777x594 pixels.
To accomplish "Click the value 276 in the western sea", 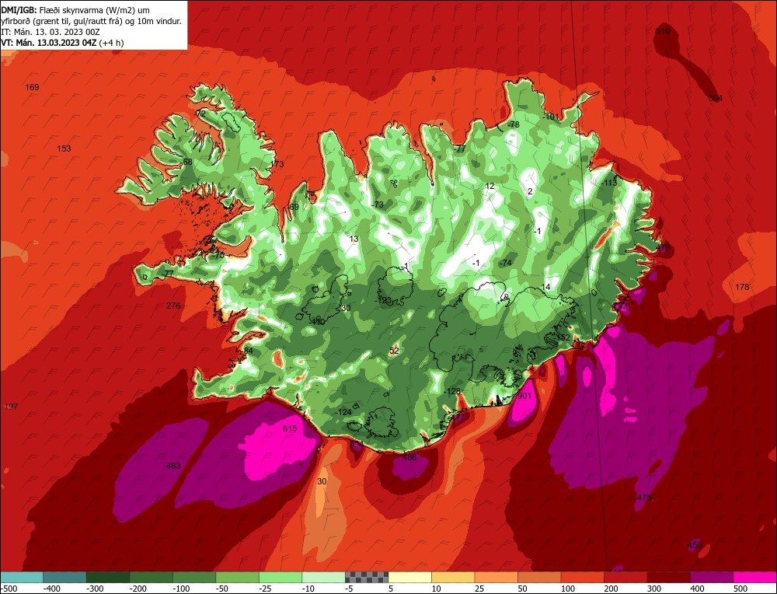I will 173,306.
